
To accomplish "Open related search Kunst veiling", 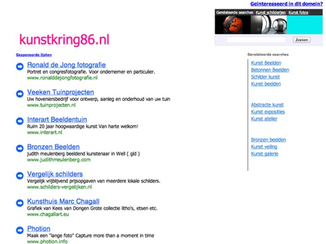I will point(264,147).
